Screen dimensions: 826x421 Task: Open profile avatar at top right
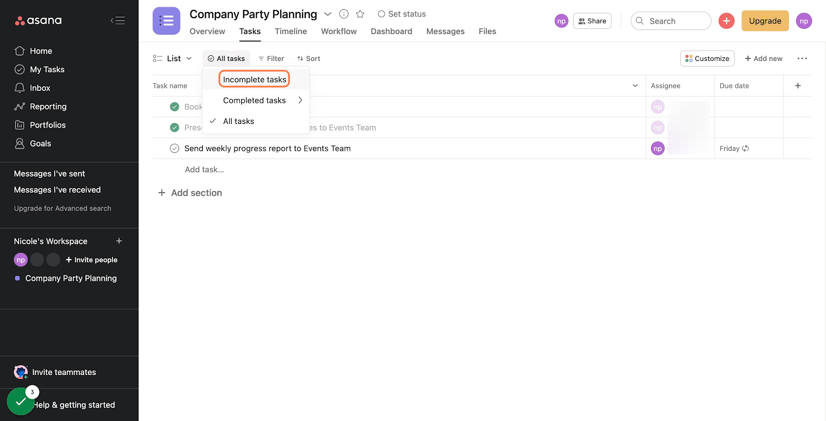804,21
